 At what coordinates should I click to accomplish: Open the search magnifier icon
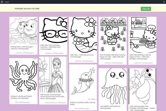point(164,2)
